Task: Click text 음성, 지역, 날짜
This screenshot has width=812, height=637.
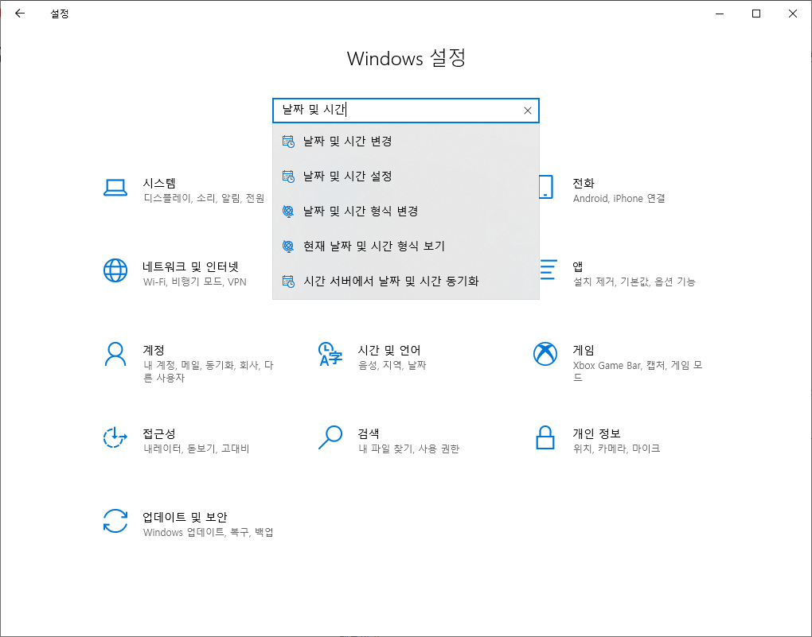Action: [392, 365]
